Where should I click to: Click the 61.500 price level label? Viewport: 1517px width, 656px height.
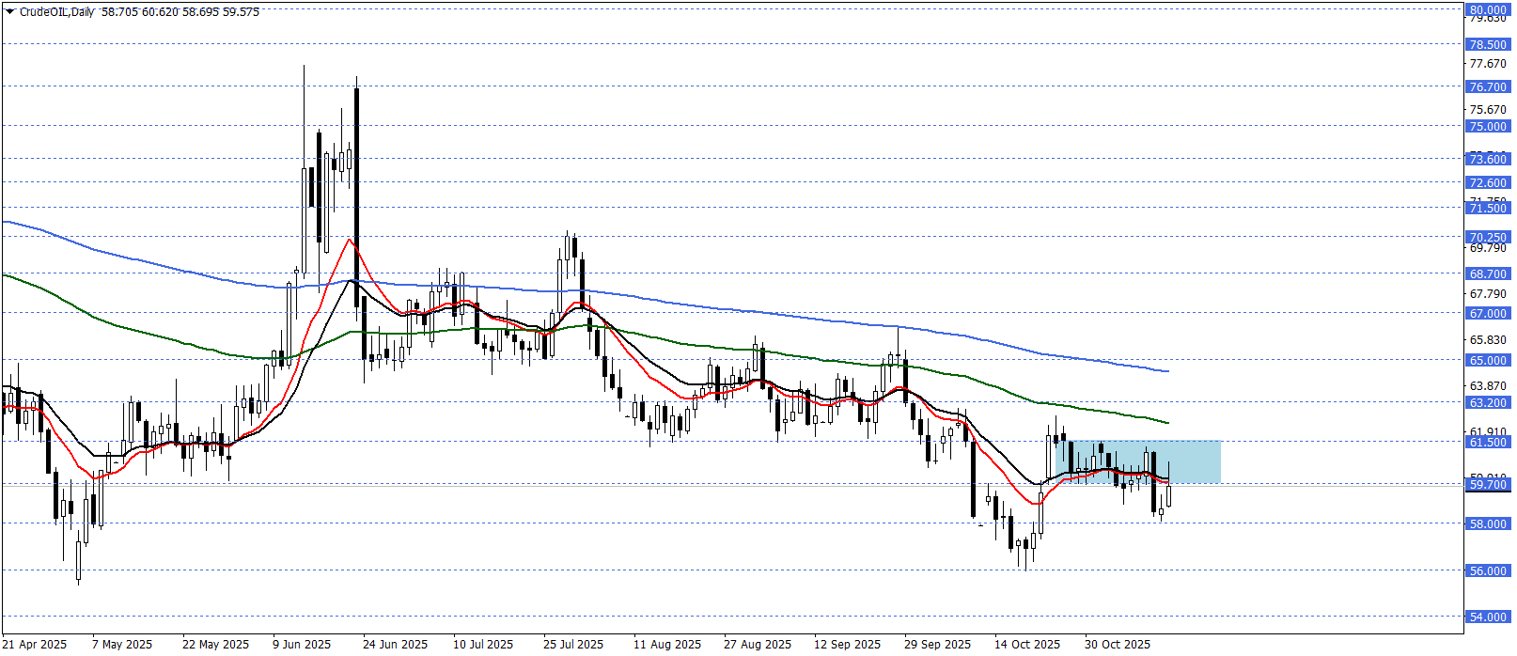(x=1487, y=443)
